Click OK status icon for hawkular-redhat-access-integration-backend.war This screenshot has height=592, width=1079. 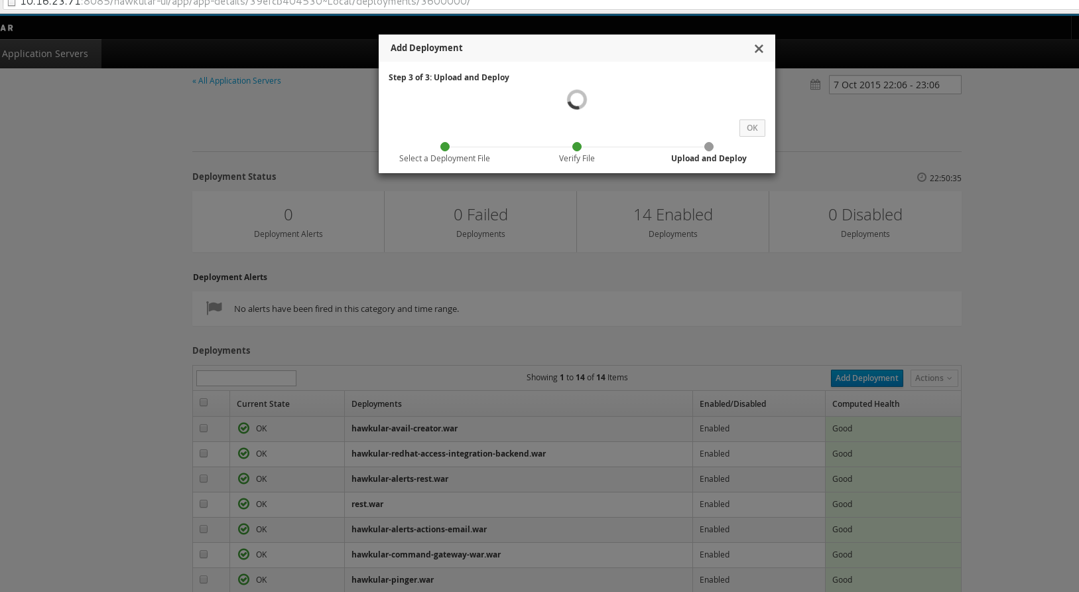pos(243,453)
